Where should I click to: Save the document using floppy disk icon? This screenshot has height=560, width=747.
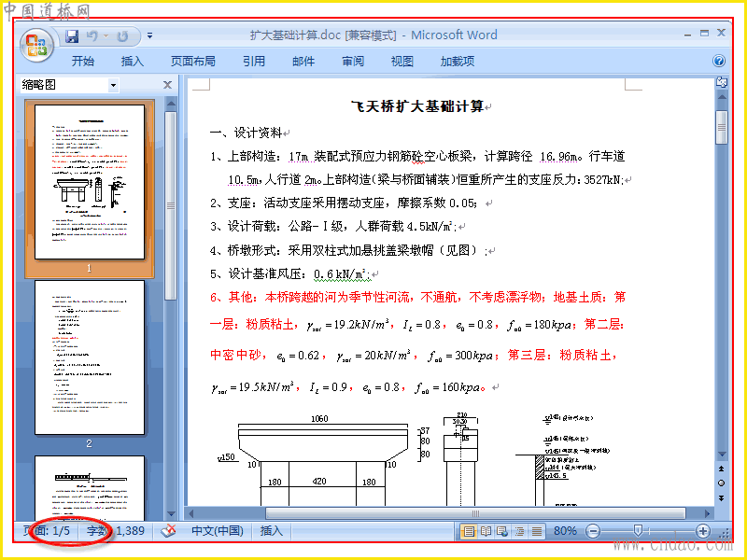[x=72, y=35]
